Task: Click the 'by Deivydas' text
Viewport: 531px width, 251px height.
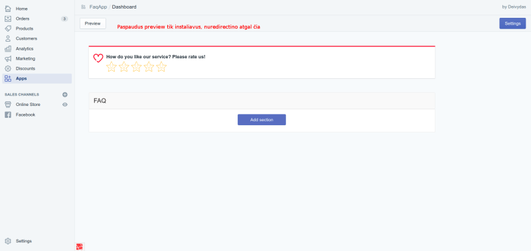Action: coord(514,7)
